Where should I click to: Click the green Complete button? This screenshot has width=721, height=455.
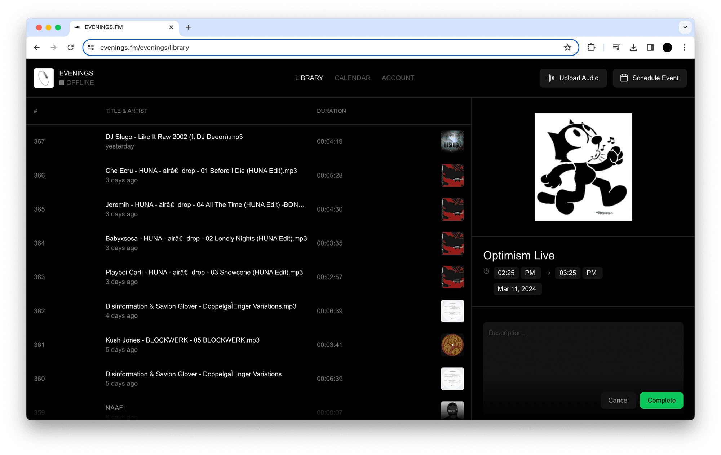click(662, 401)
